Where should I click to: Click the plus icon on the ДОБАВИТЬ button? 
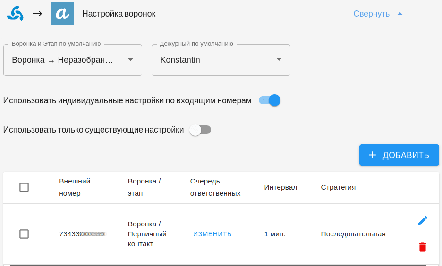click(373, 155)
